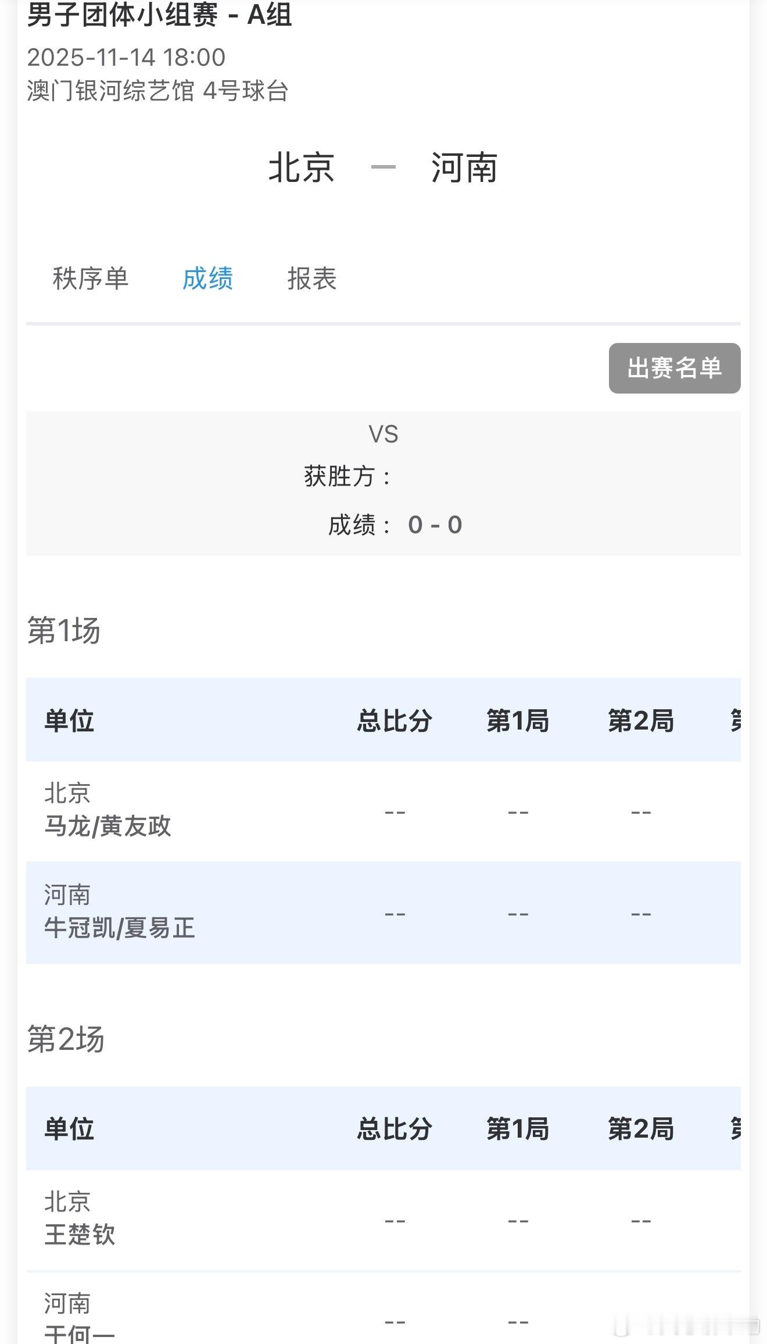
Task: Select the 牛冠凯/夏易正 doubles row
Action: (120, 928)
